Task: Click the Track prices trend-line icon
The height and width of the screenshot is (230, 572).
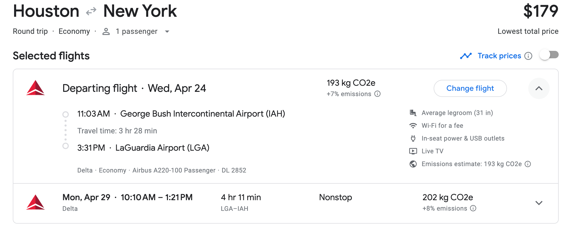Action: tap(466, 56)
